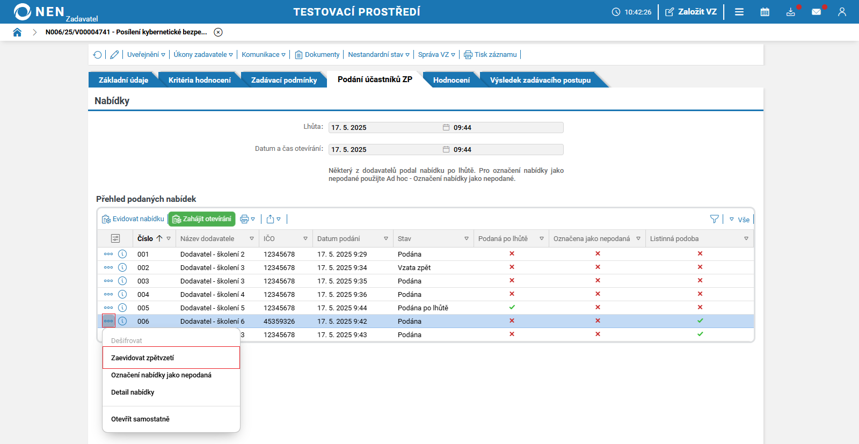Open the calendar icon in header
859x444 pixels.
pyautogui.click(x=765, y=12)
